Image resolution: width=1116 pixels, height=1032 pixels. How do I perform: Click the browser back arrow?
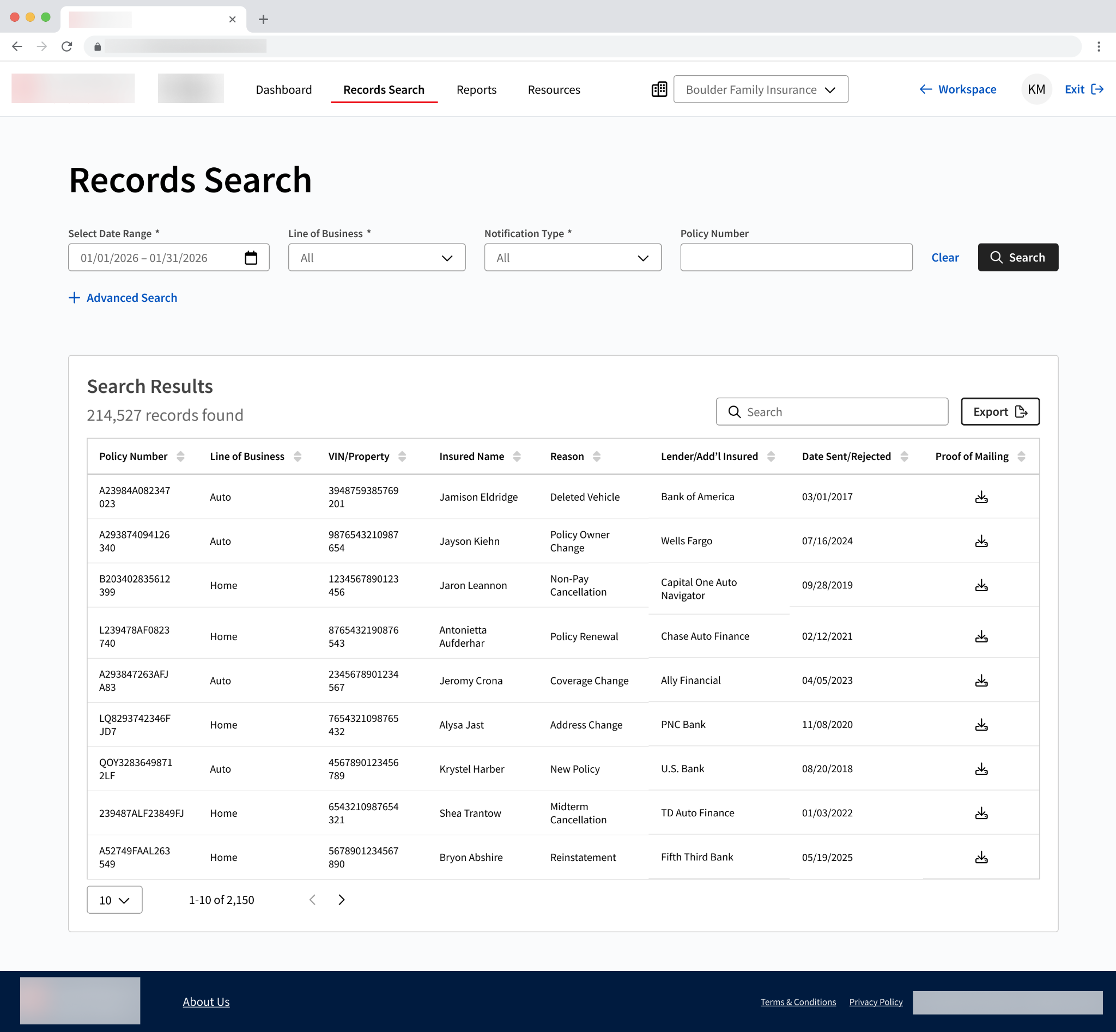tap(17, 46)
